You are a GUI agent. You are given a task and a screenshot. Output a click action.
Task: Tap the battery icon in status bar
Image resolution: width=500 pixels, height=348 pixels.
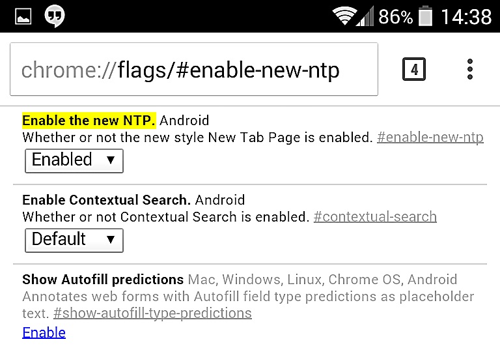coord(425,16)
